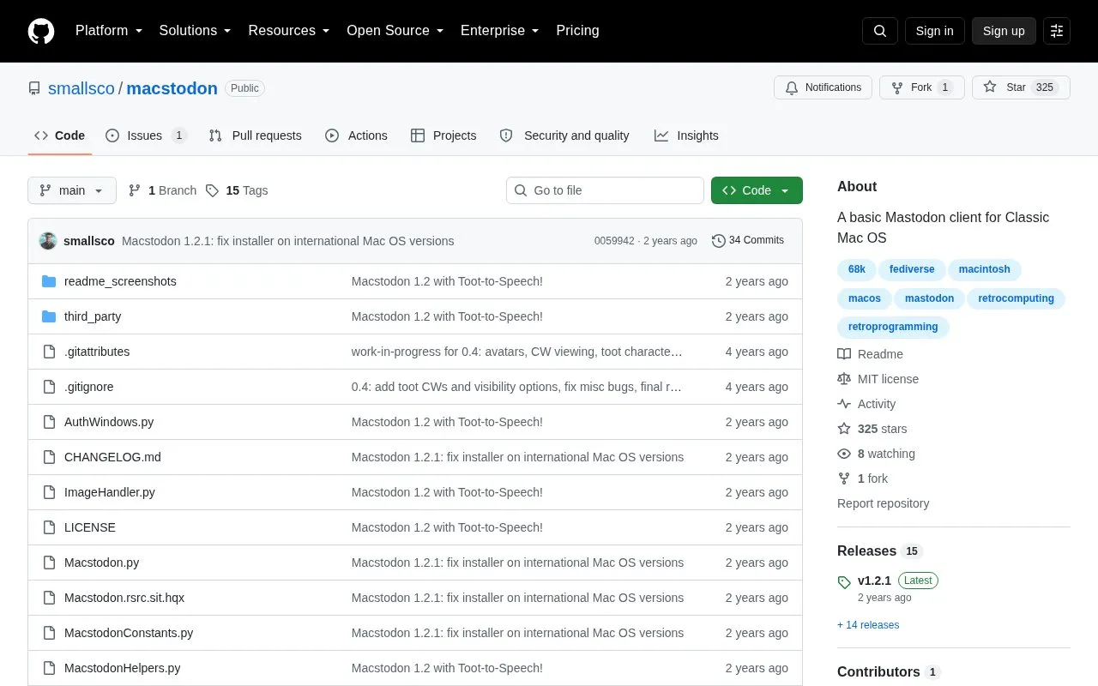This screenshot has width=1098, height=686.
Task: Click the AuthWindows.py file icon
Action: tap(49, 422)
